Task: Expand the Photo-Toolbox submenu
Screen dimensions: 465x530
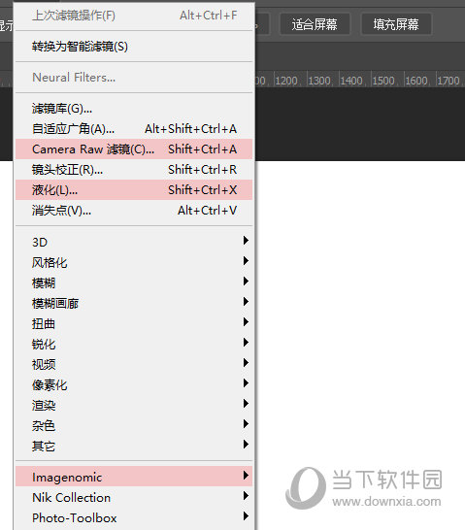Action: (134, 517)
